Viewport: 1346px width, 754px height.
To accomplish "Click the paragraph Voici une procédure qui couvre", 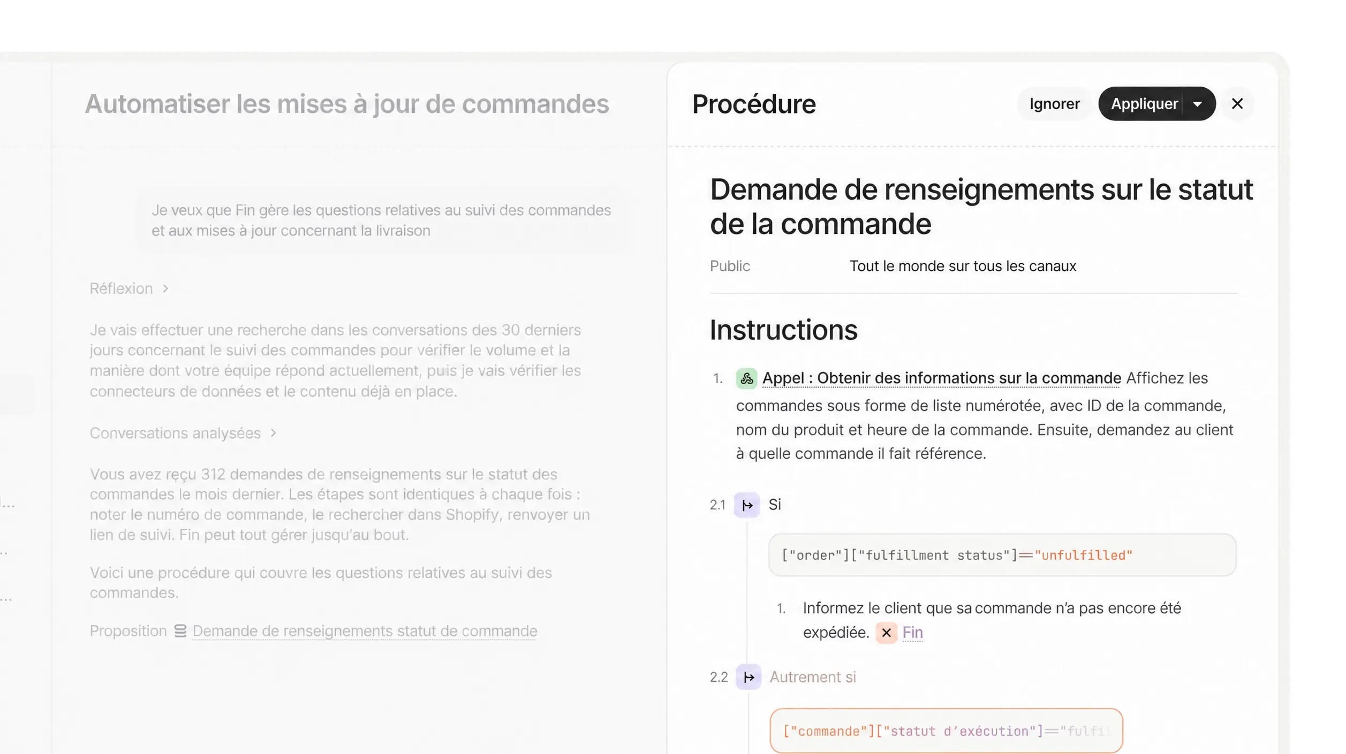I will pos(321,583).
